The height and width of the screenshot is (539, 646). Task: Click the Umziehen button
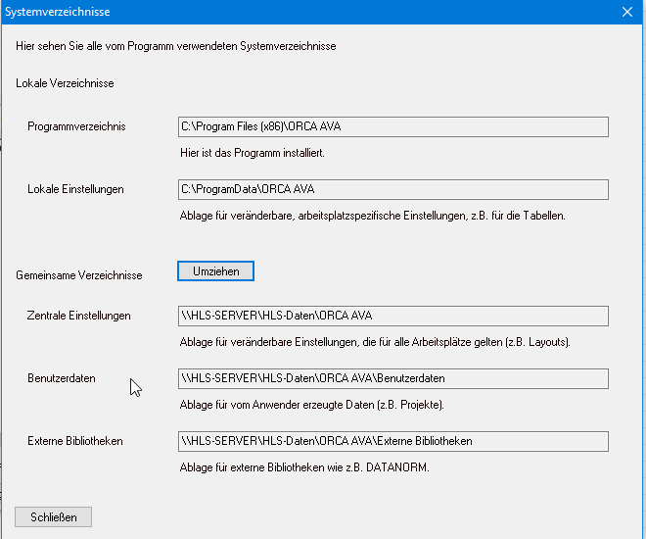point(215,271)
